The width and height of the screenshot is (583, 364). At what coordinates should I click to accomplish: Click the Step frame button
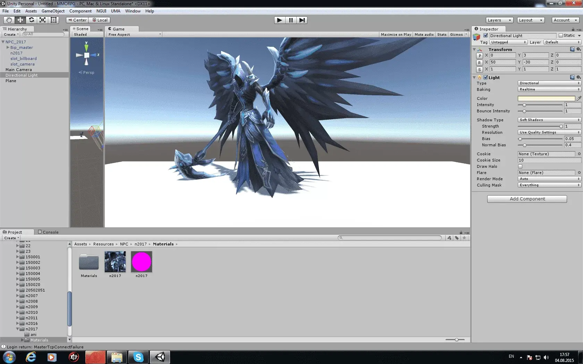click(x=302, y=20)
